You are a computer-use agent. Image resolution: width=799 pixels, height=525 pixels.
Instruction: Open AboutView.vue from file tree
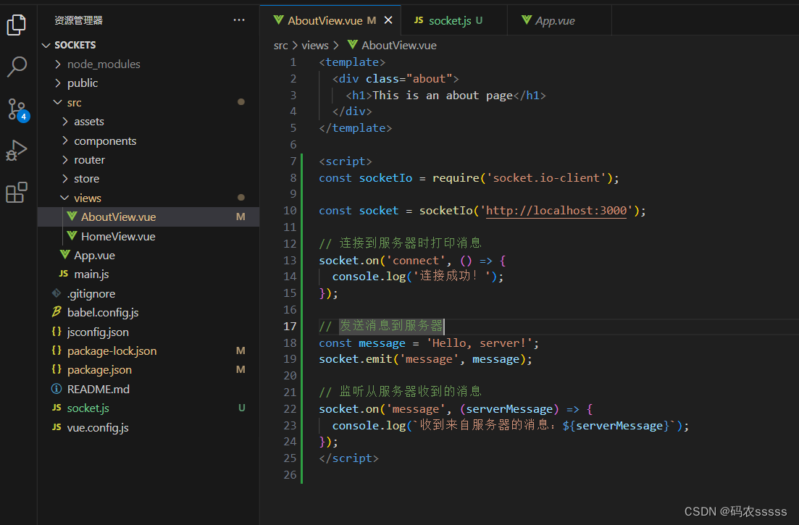click(x=117, y=216)
